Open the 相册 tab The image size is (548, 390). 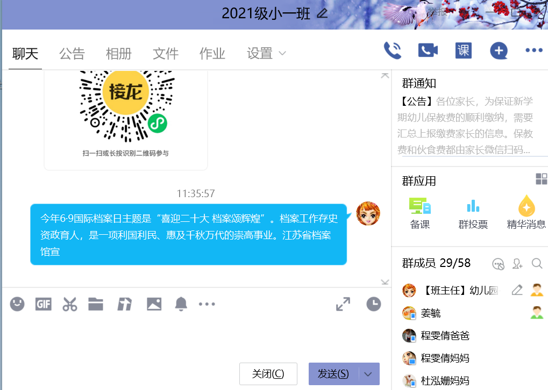[119, 53]
